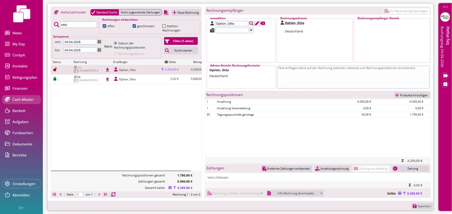This screenshot has height=214, width=452.
Task: Expand 'Rechnung schließen und downloaden' dropdown
Action: 262,193
